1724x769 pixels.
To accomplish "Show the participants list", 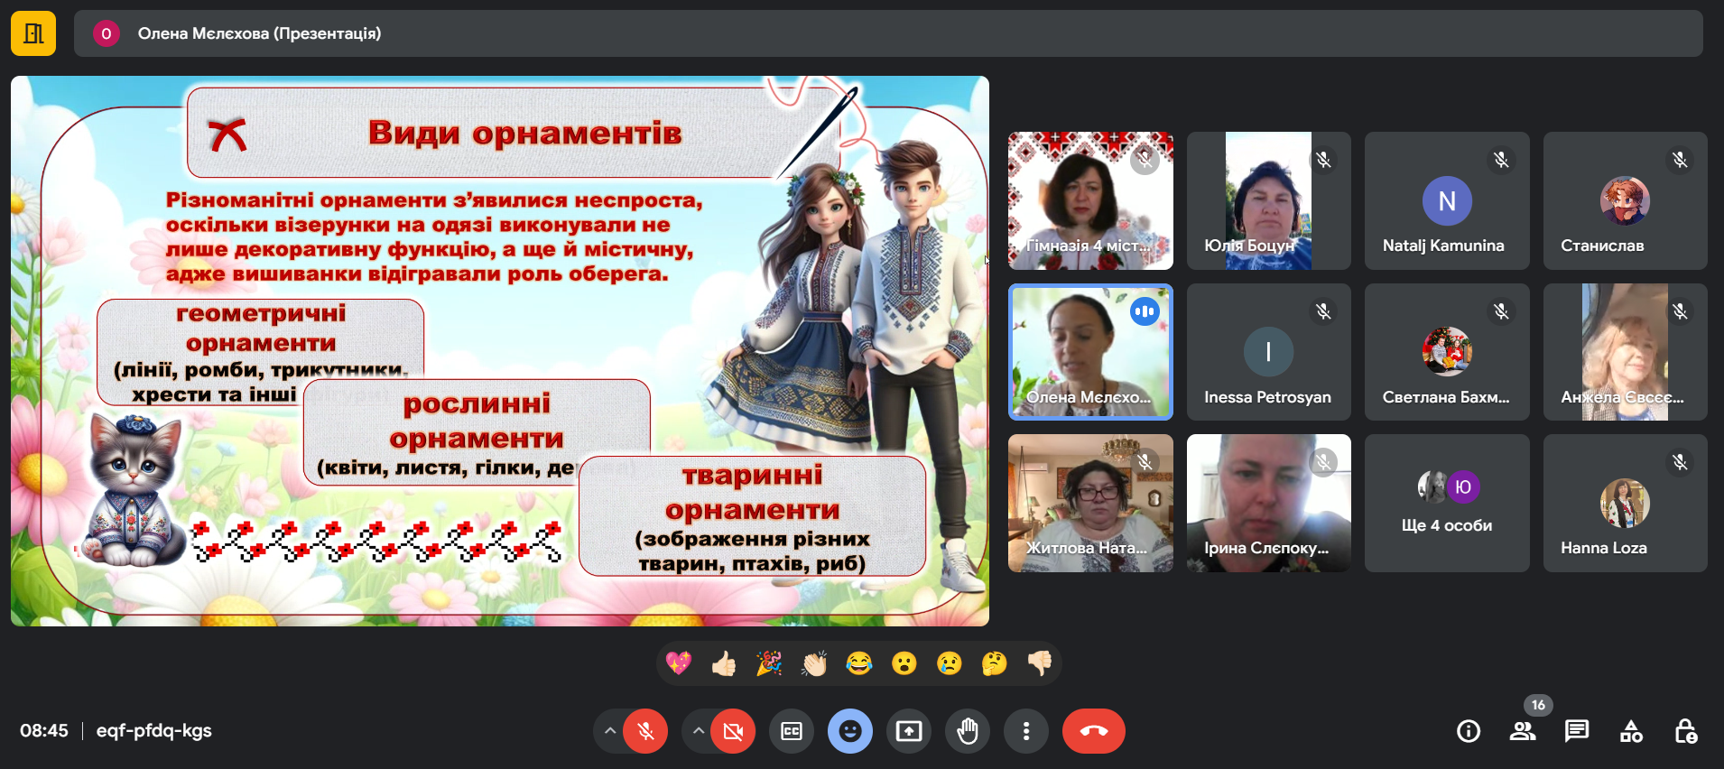I will click(1523, 731).
